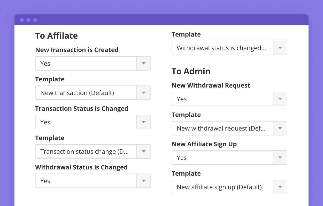Image resolution: width=323 pixels, height=206 pixels.
Task: Click the first dot in window title bar
Action: click(22, 20)
